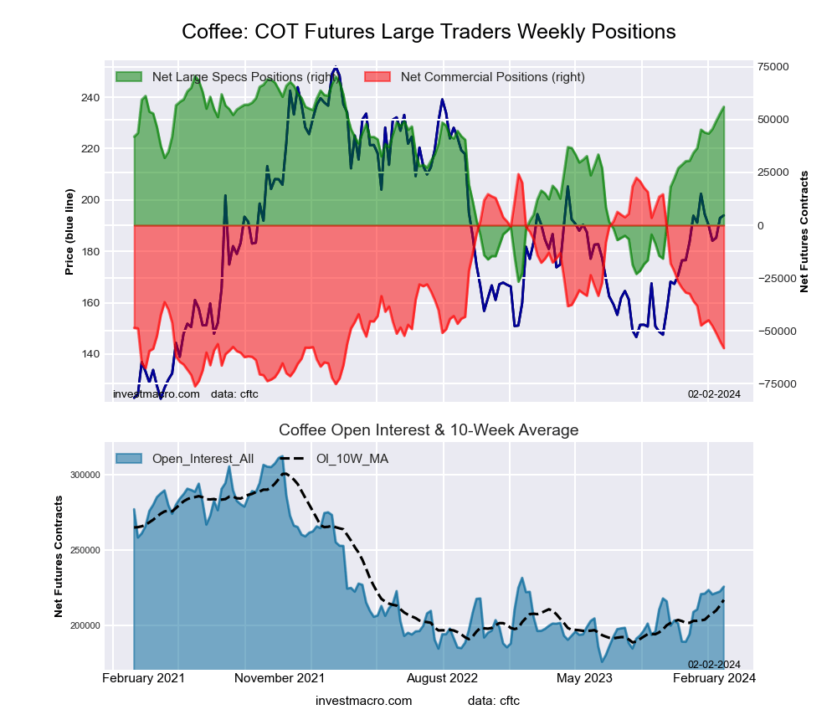Click the OI_10W_MA legend text
Image resolution: width=837 pixels, height=720 pixels.
click(352, 458)
